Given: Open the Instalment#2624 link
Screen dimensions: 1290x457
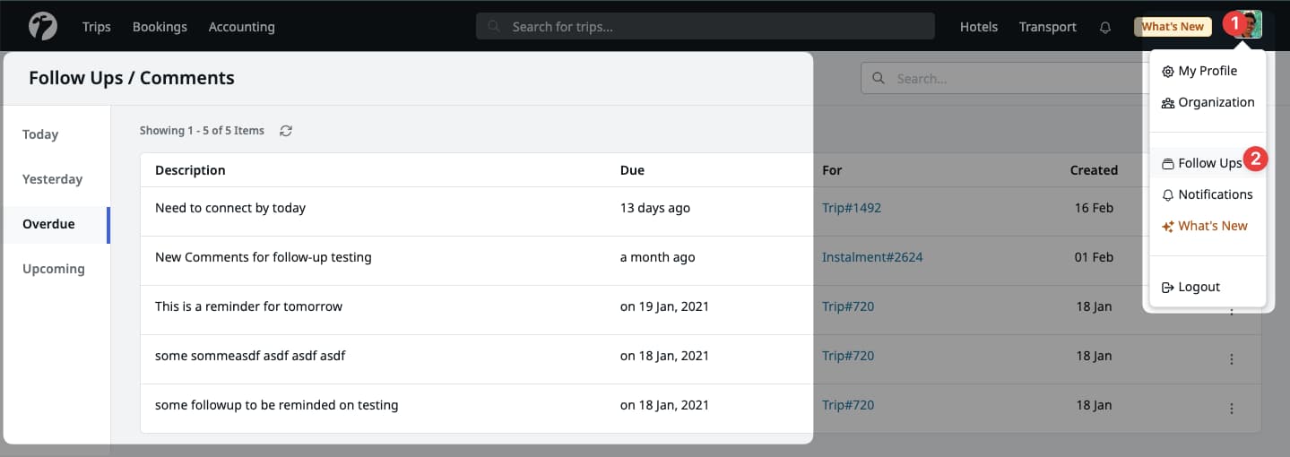Looking at the screenshot, I should tap(871, 257).
